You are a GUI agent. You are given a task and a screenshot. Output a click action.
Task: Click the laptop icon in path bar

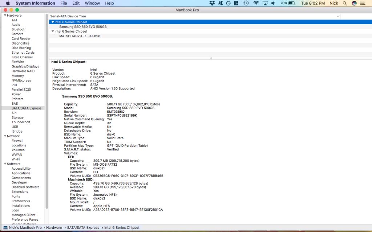pyautogui.click(x=5, y=228)
